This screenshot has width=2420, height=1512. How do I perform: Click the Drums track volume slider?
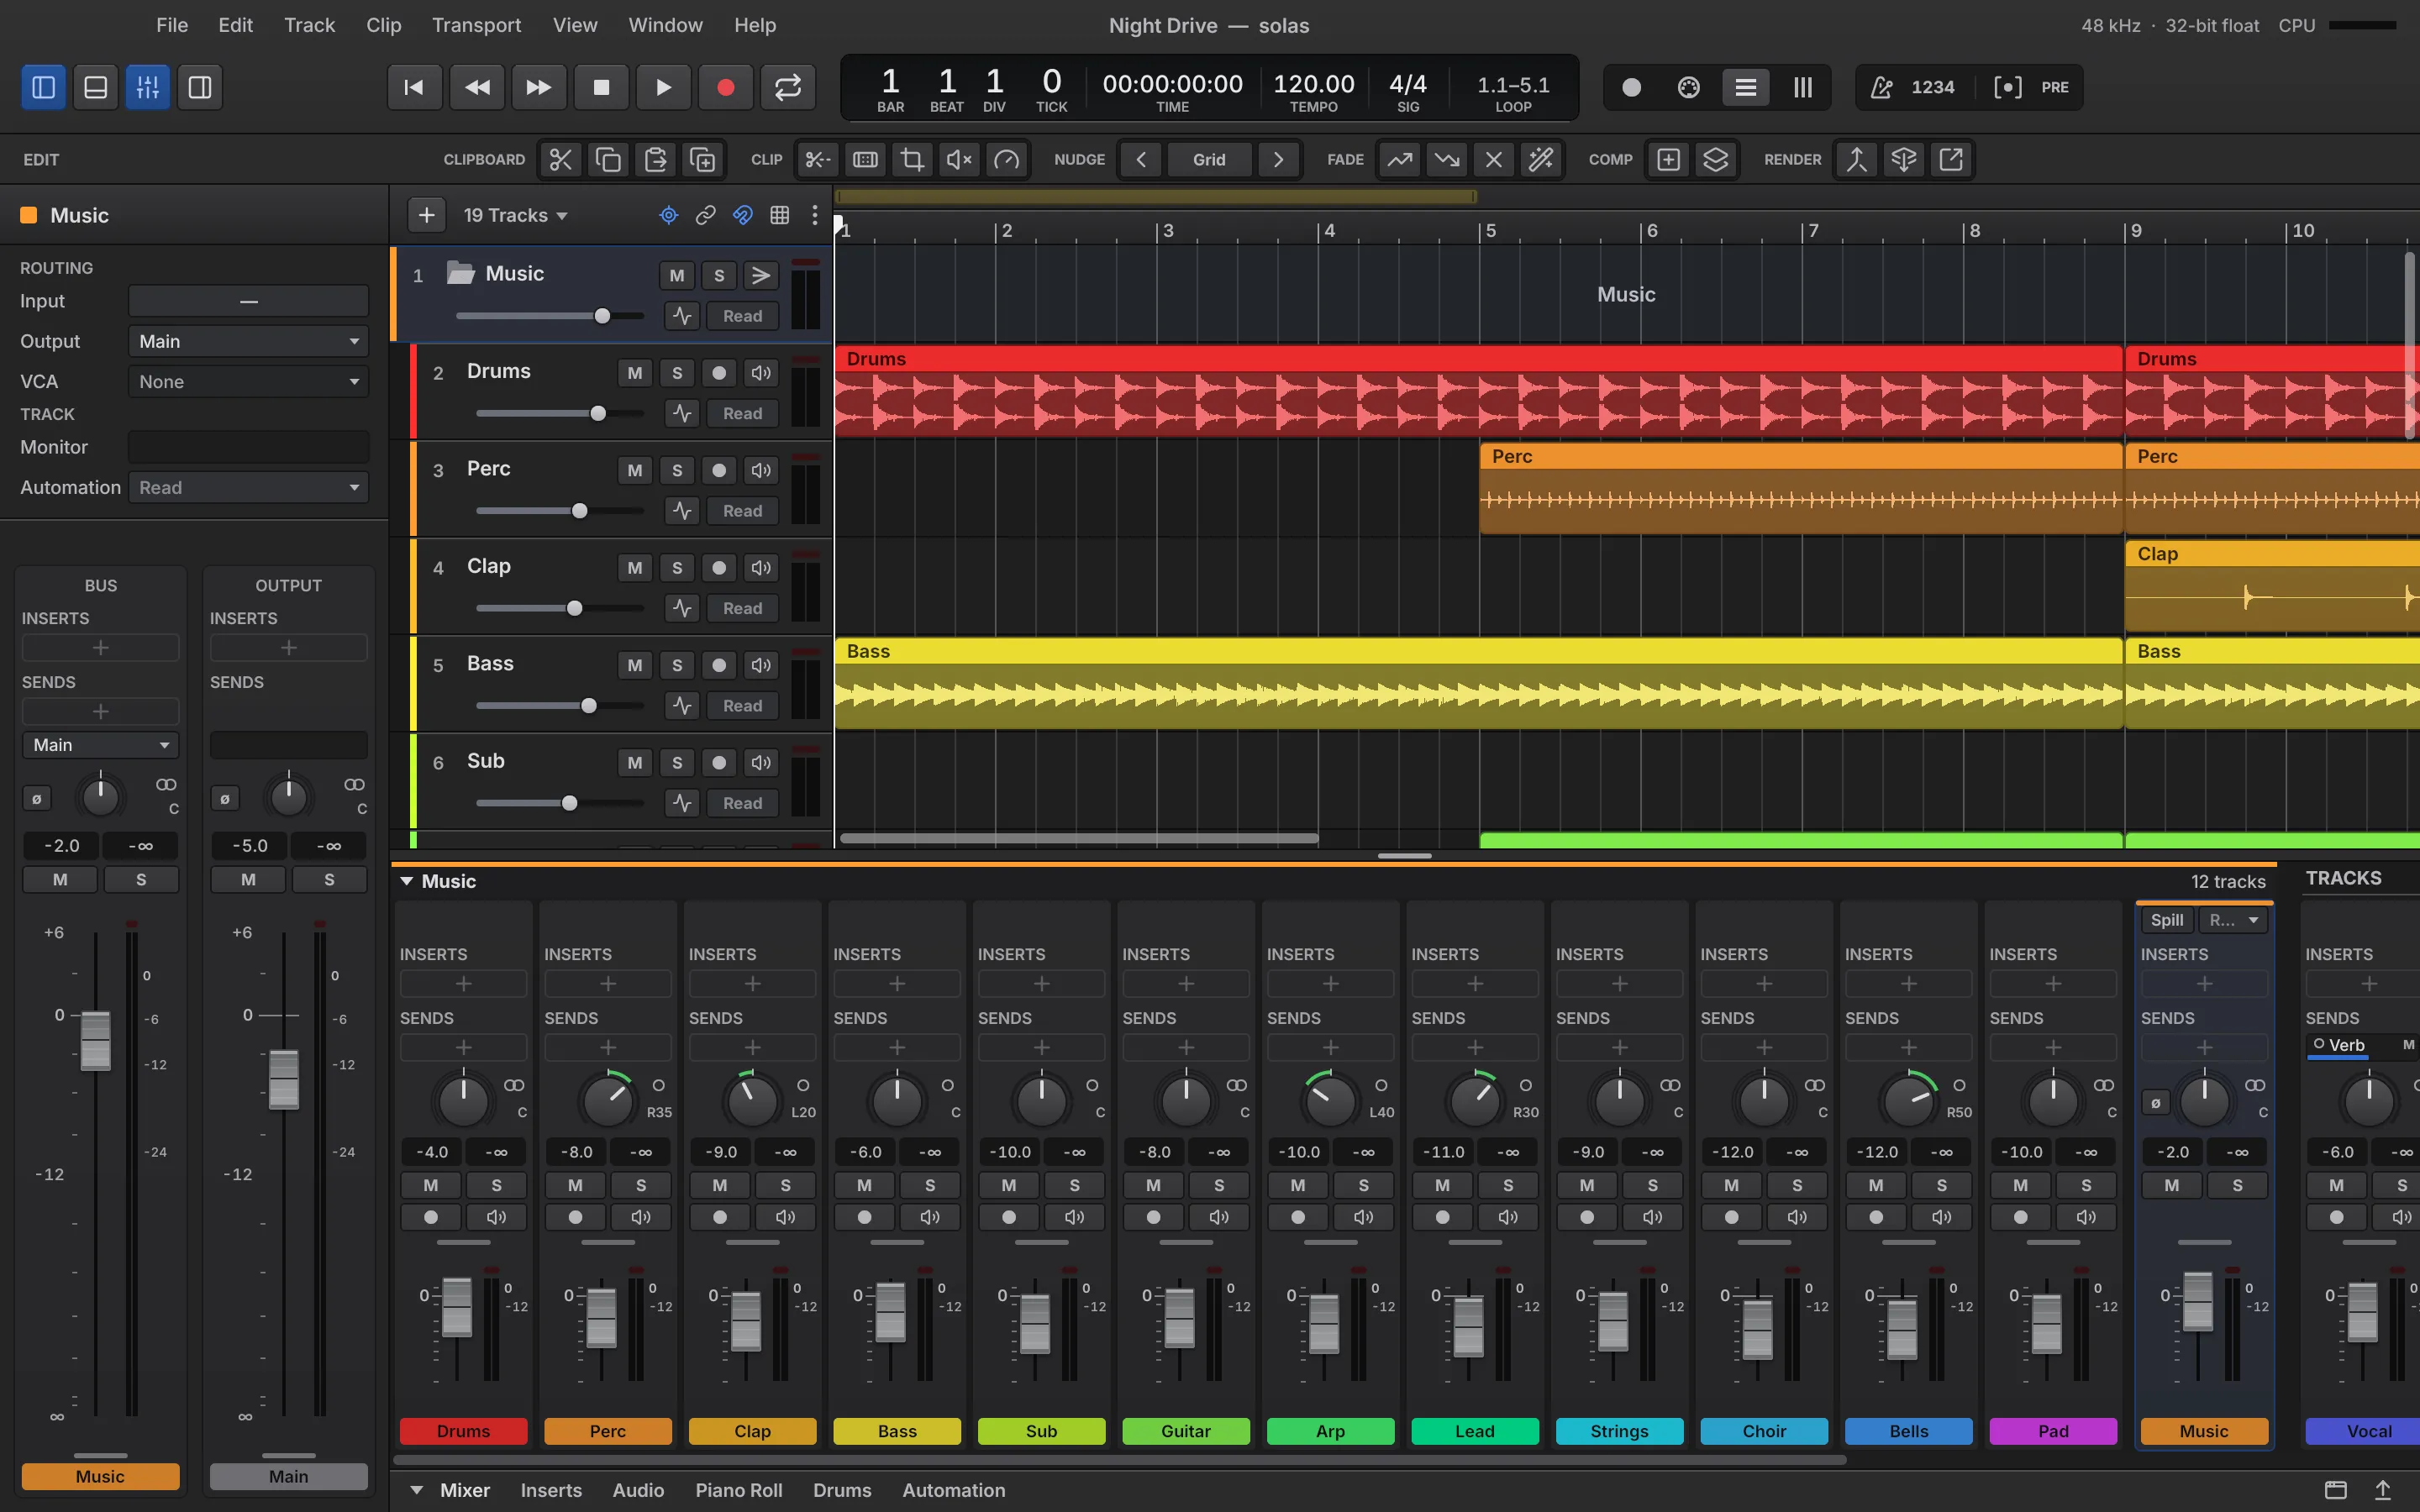pos(559,413)
